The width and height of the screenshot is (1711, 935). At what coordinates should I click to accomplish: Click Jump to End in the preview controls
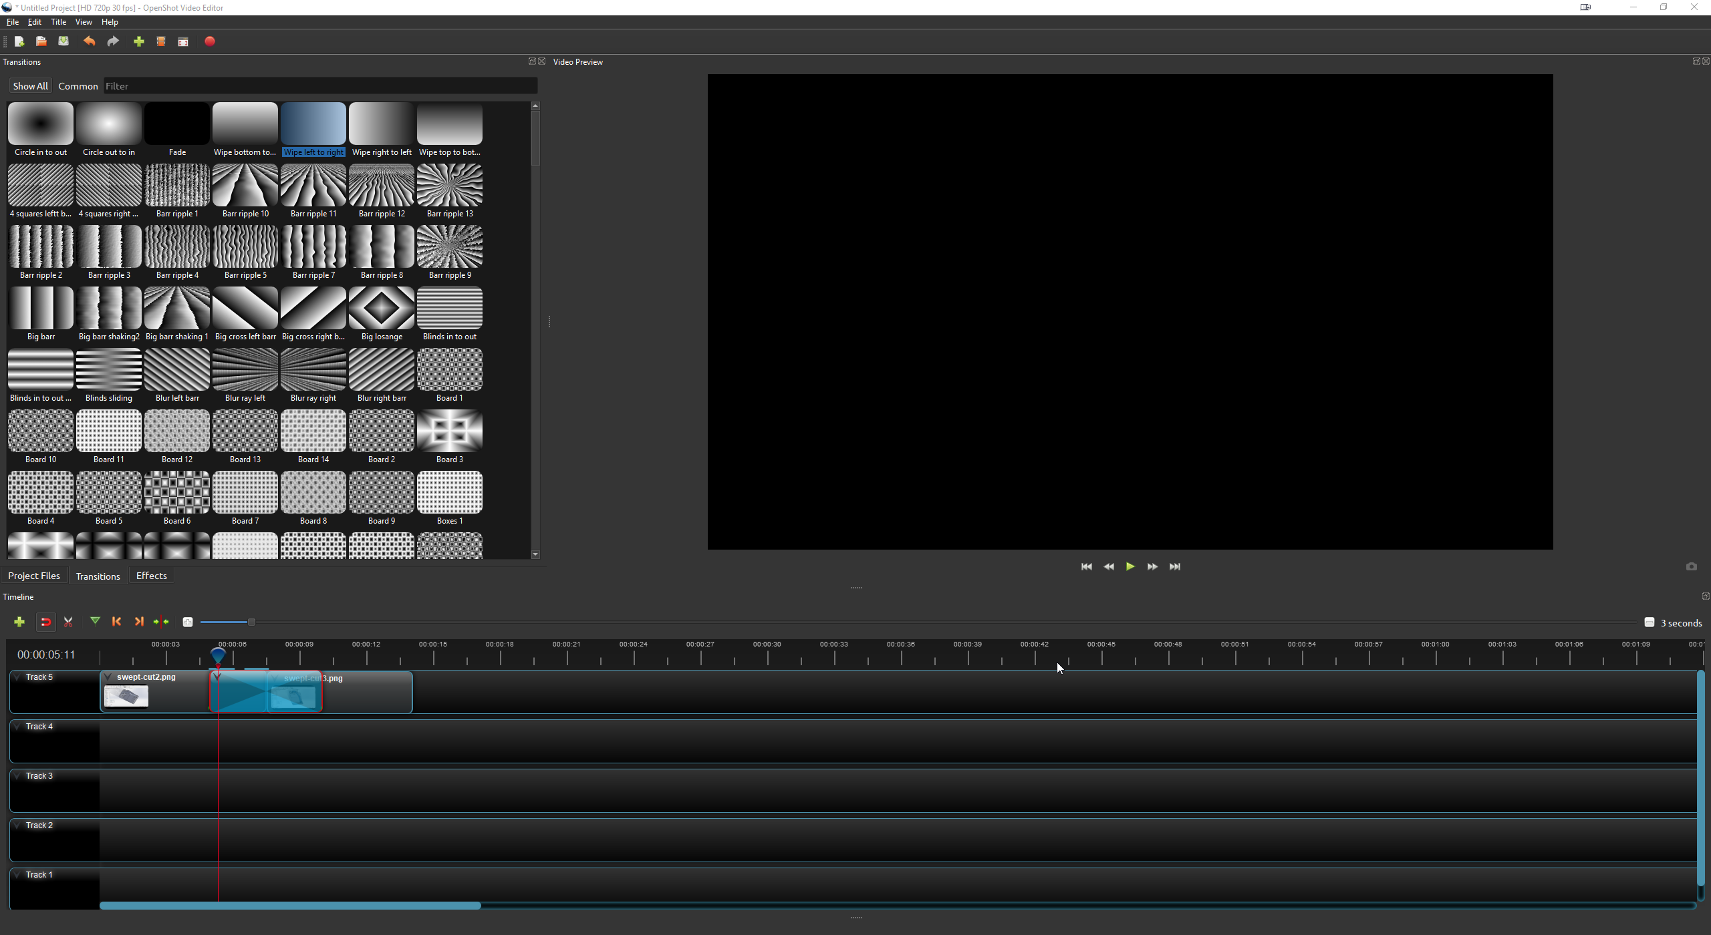click(1175, 566)
